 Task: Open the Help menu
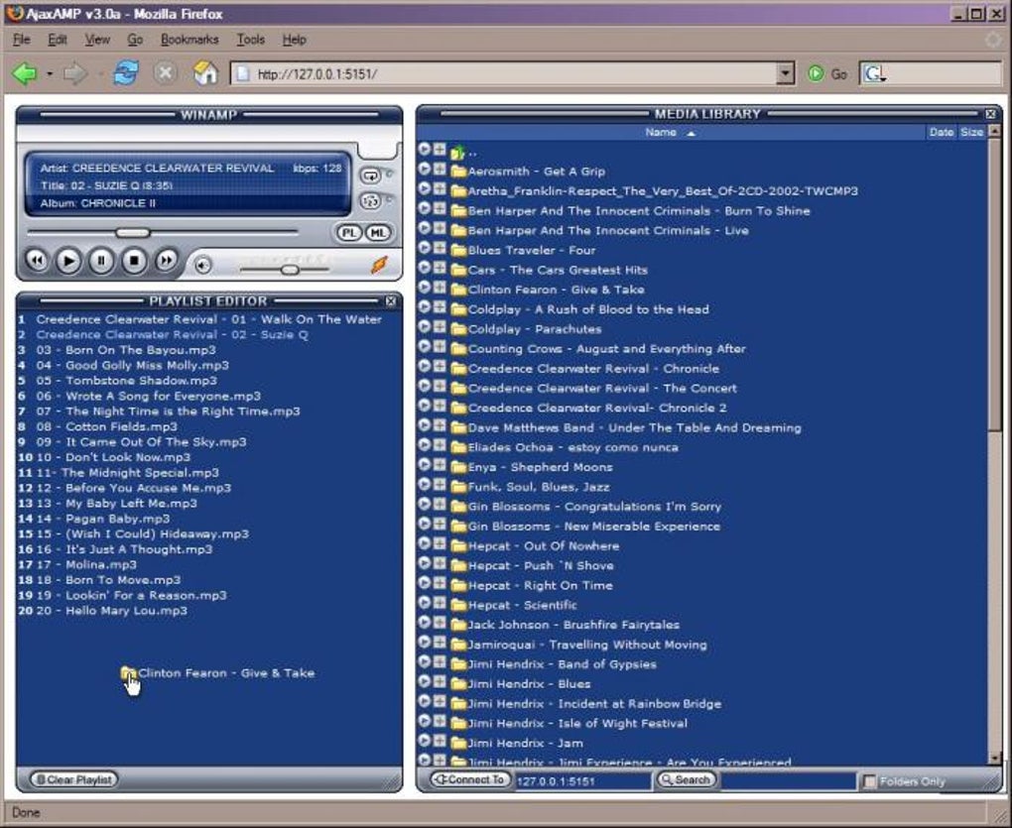click(x=295, y=40)
